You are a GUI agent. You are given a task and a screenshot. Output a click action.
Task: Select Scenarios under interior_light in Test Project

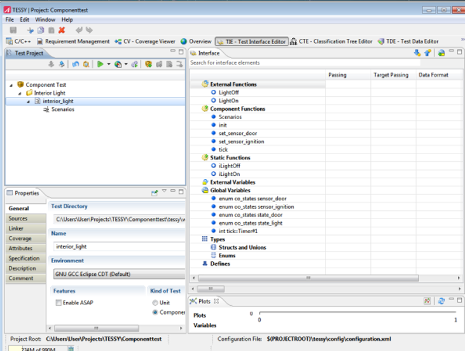tap(63, 110)
